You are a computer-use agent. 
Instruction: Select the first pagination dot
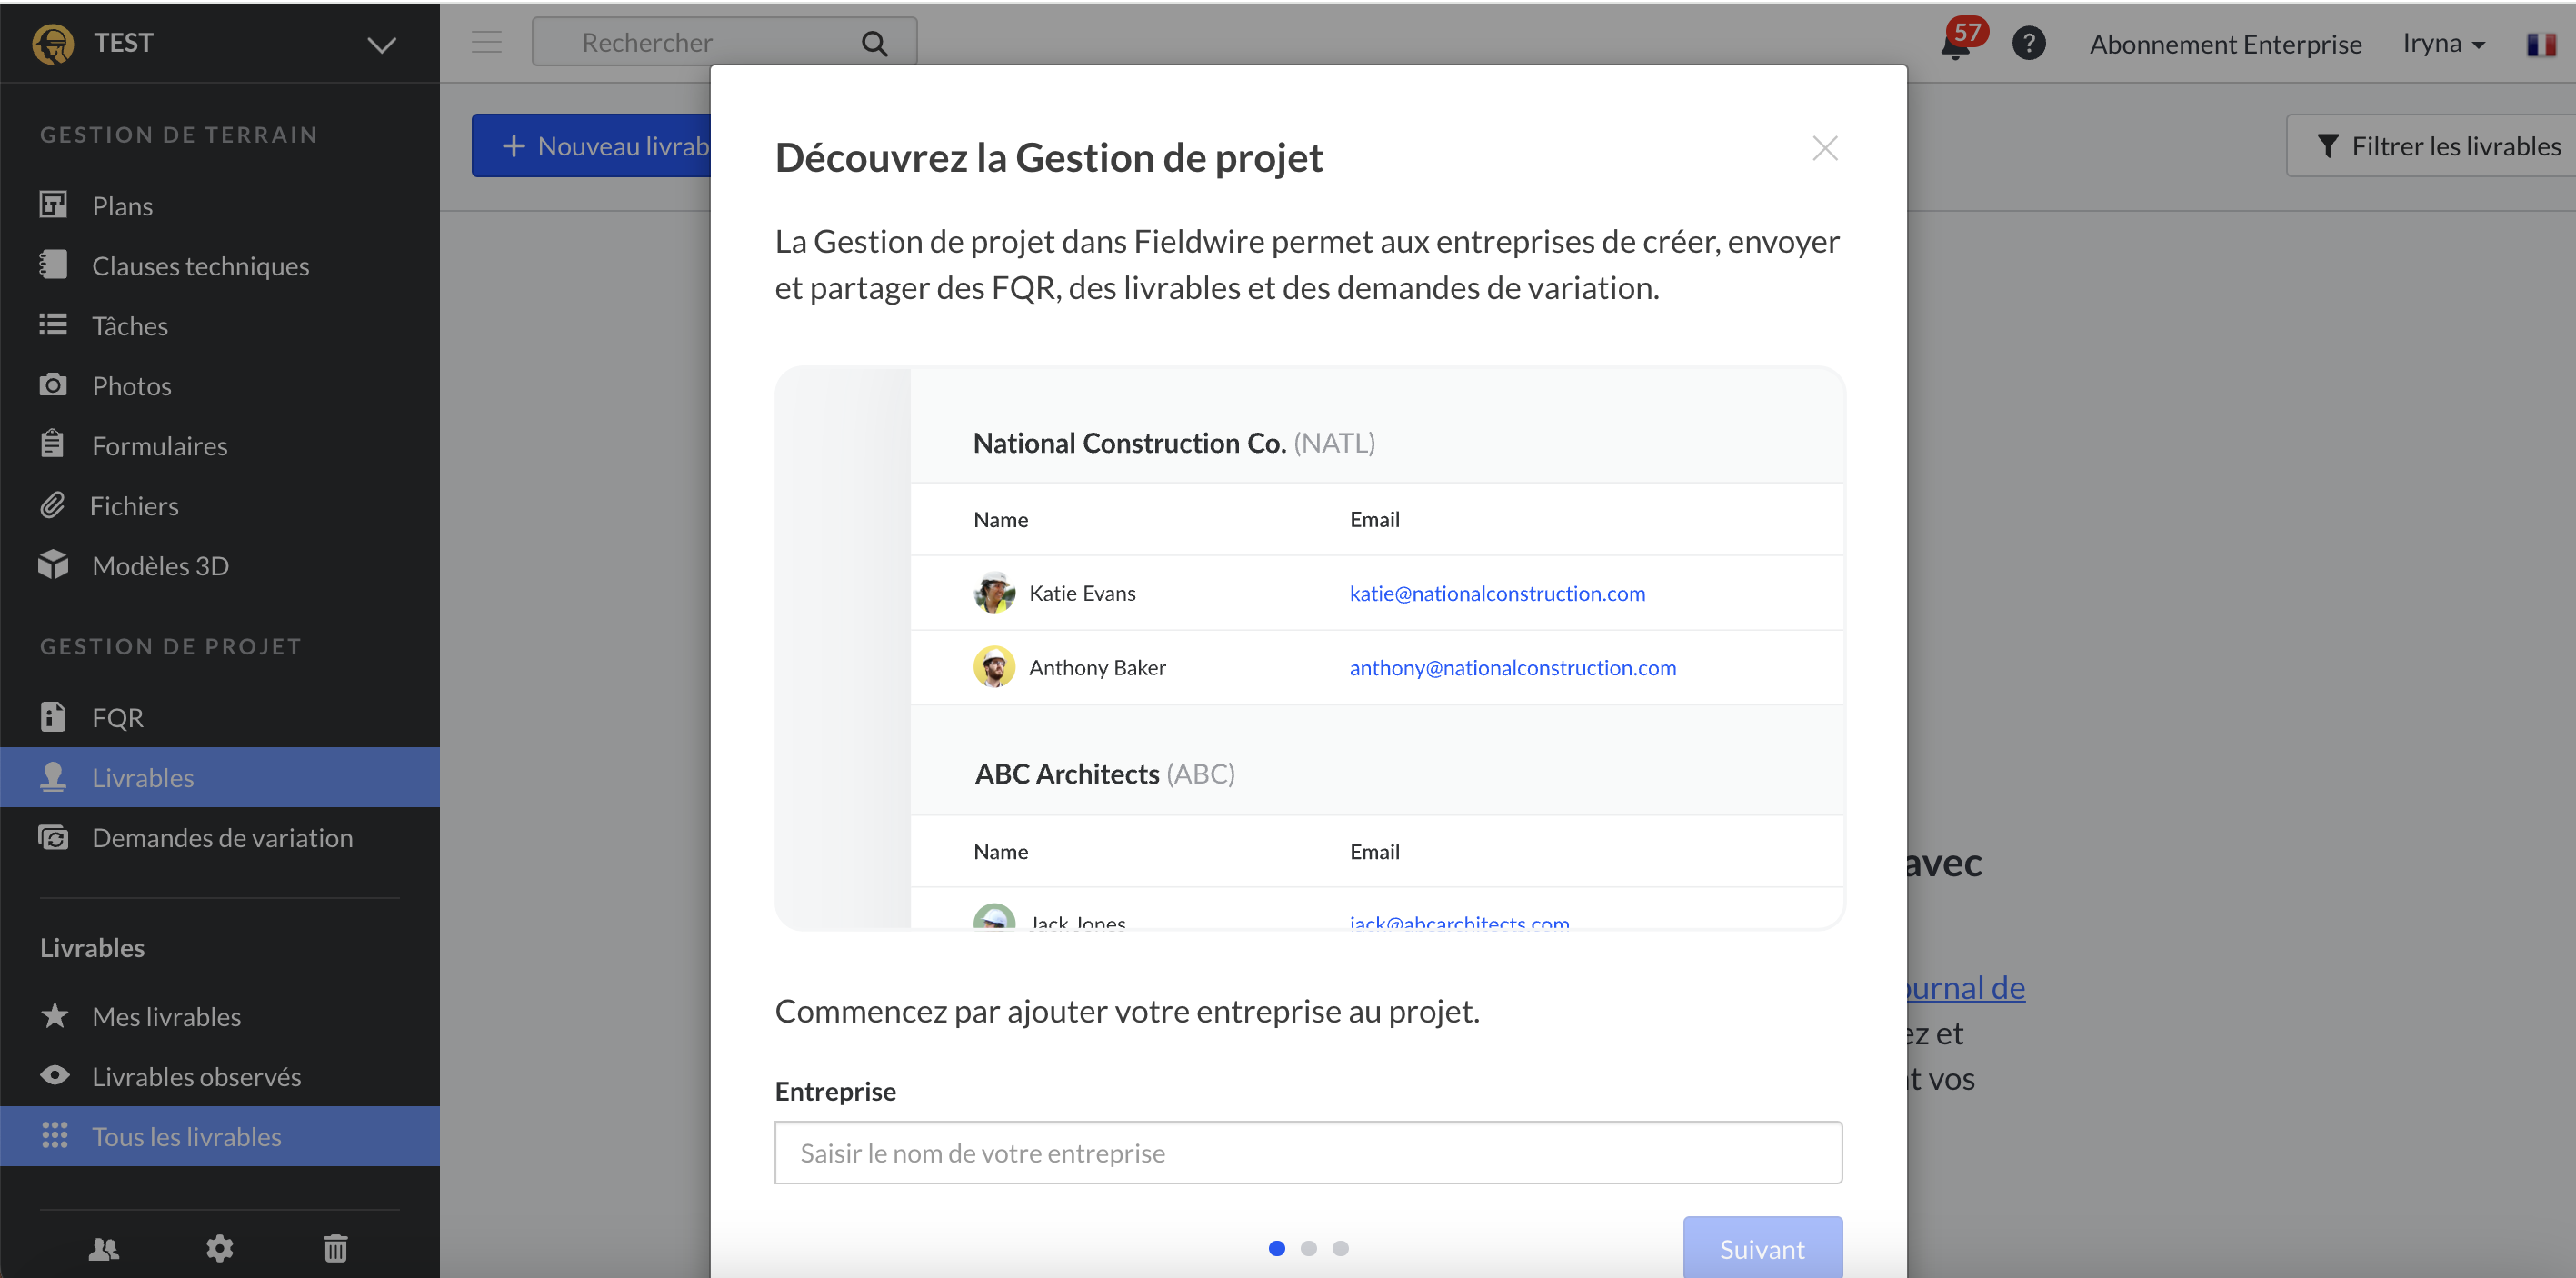(1277, 1248)
